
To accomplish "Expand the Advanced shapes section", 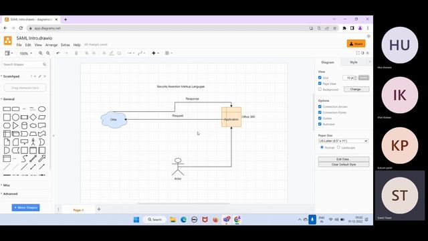I will 10,193.
